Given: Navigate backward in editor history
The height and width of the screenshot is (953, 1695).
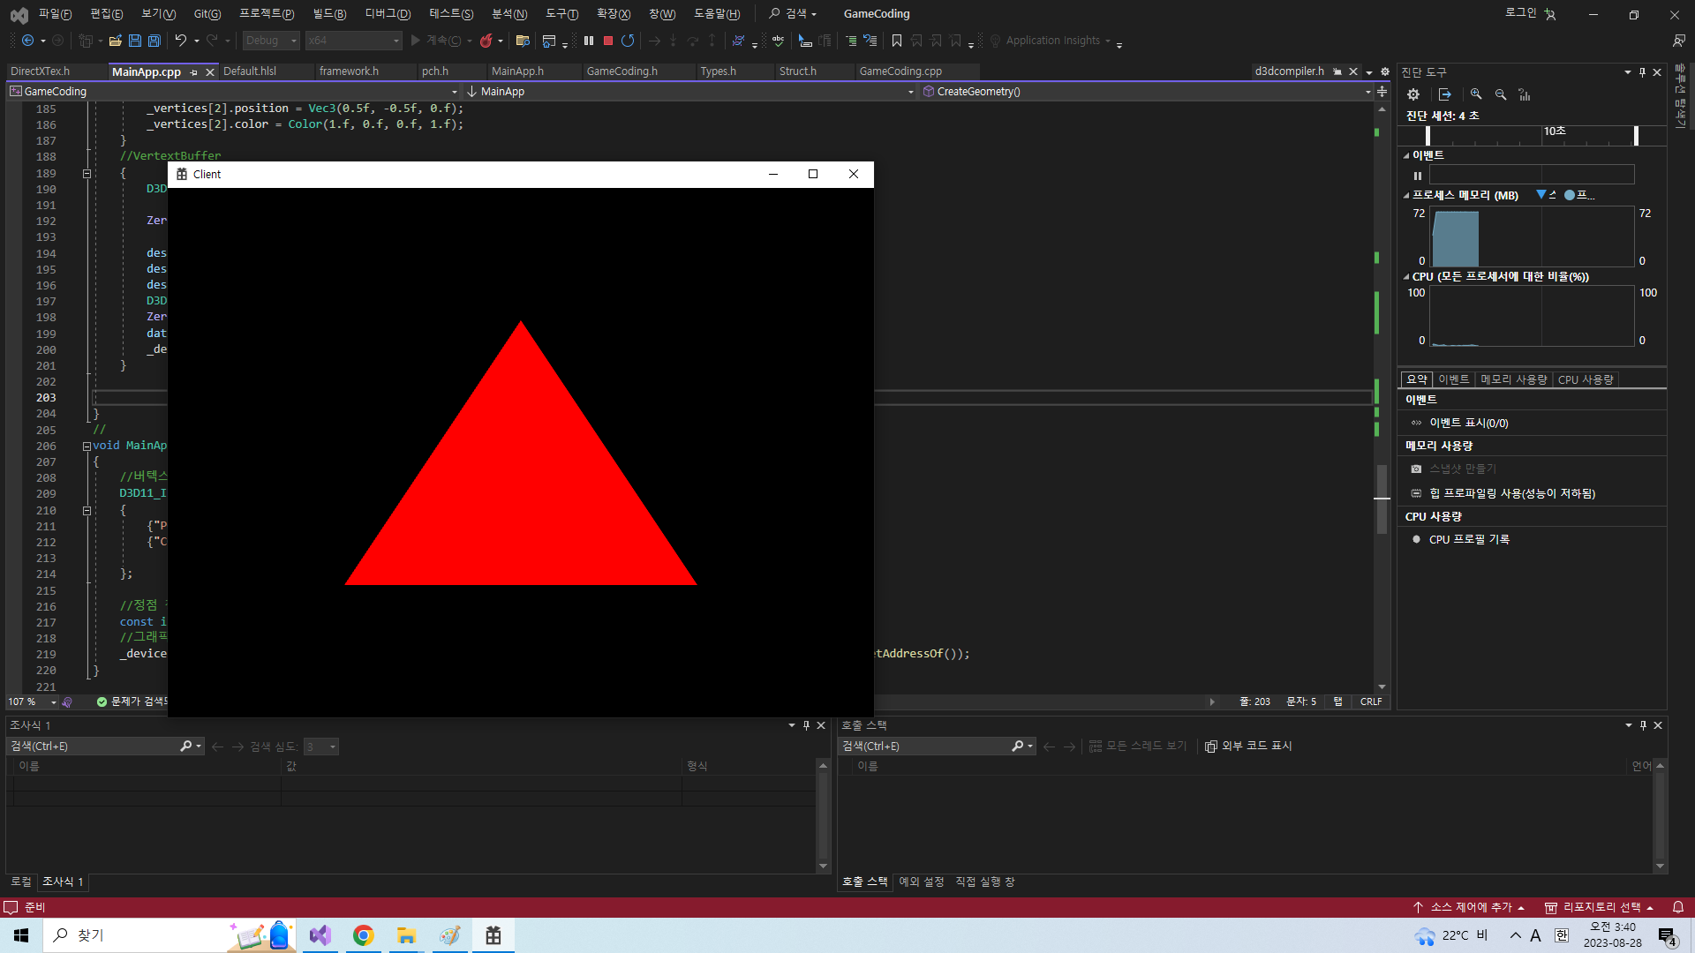Looking at the screenshot, I should [28, 41].
